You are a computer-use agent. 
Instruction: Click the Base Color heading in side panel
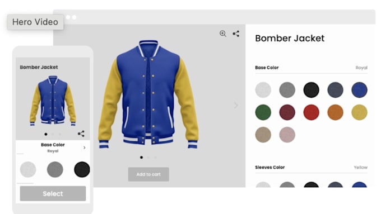click(x=267, y=68)
